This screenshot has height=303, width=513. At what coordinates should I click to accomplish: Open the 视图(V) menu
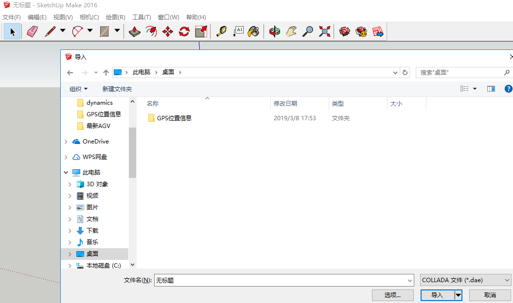63,17
